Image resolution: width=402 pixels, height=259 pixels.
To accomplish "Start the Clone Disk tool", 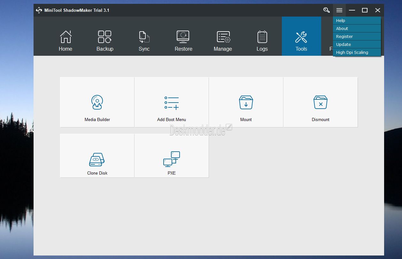I will pyautogui.click(x=97, y=156).
